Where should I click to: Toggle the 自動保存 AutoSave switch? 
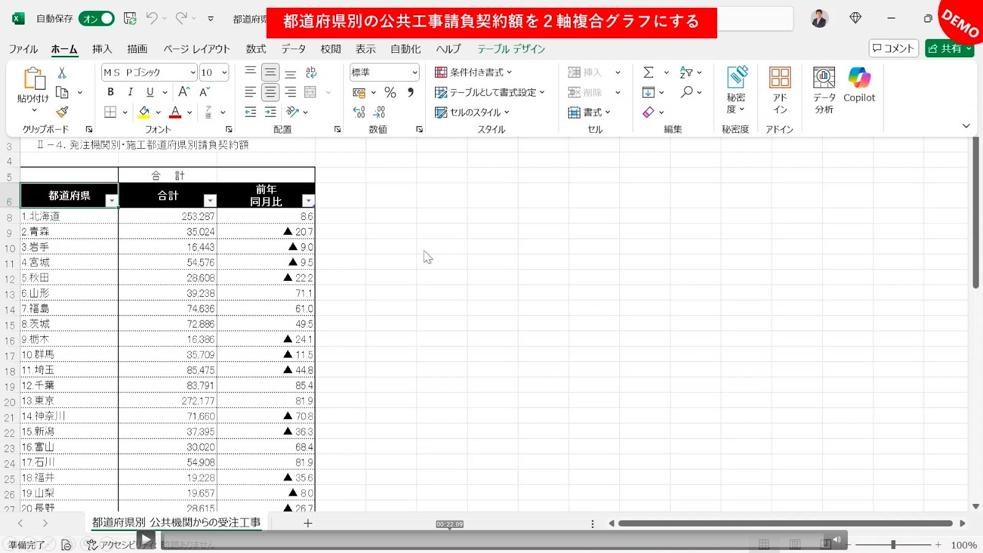tap(97, 18)
